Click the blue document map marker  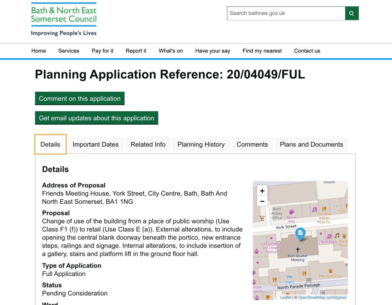coord(301,233)
